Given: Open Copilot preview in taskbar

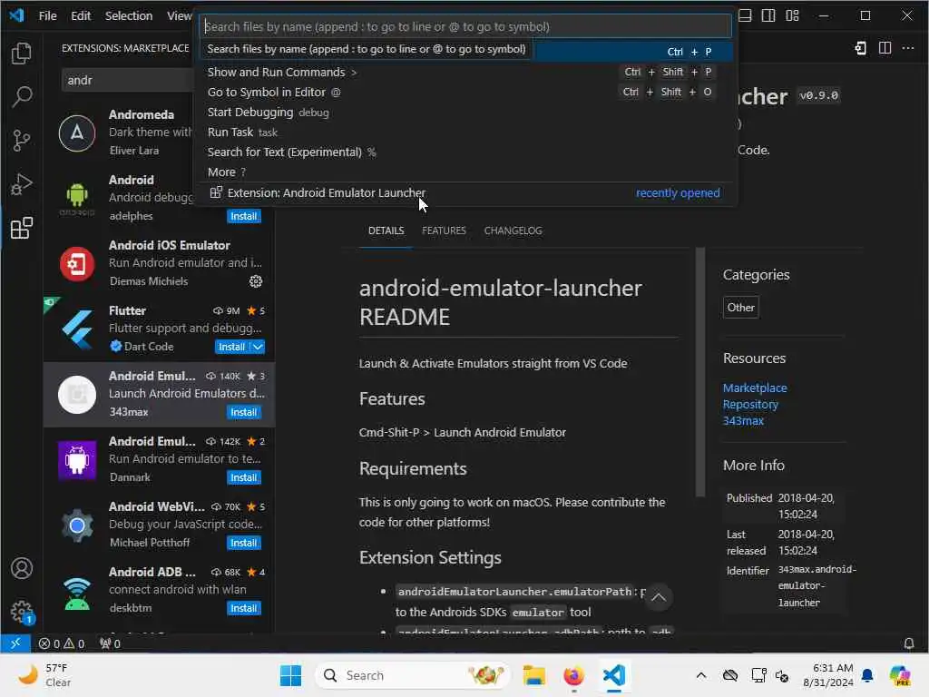Looking at the screenshot, I should (900, 675).
